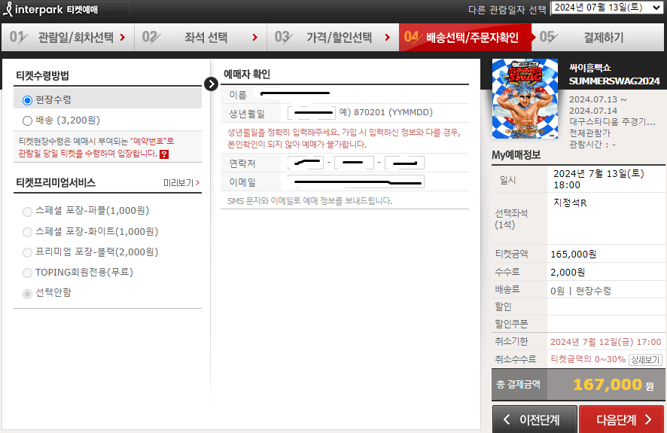Click the middle 연락처 phone field
This screenshot has height=433, width=667.
tap(354, 163)
